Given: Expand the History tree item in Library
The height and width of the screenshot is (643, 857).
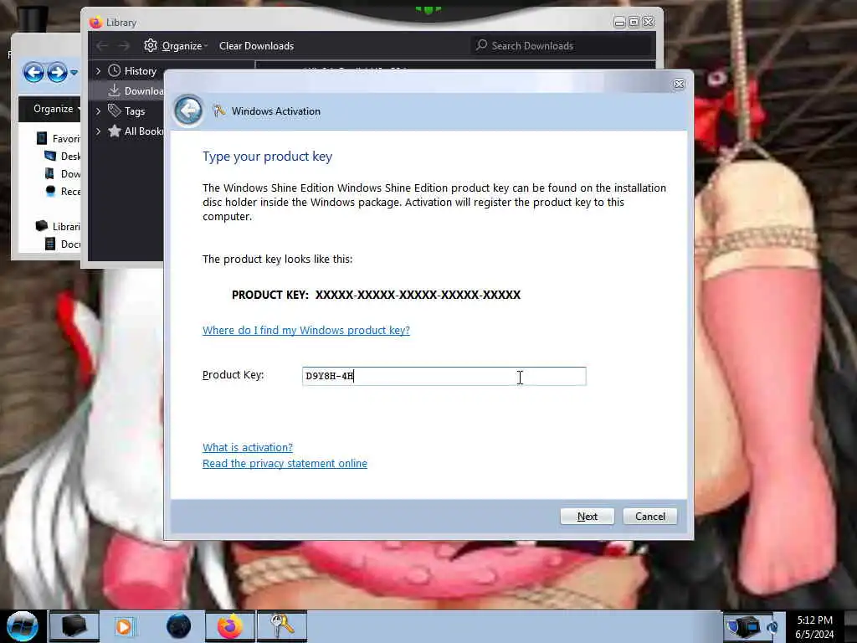Looking at the screenshot, I should click(x=99, y=70).
